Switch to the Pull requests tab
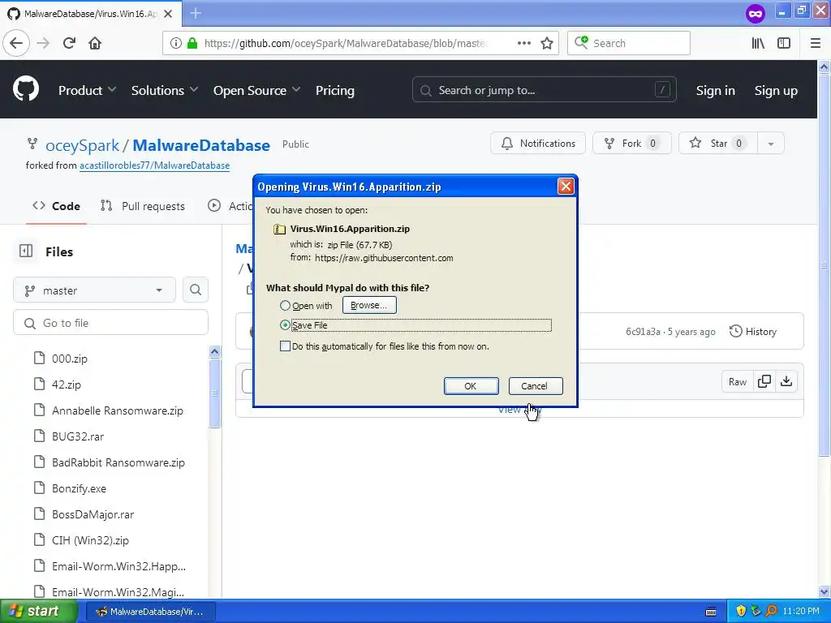The image size is (831, 623). click(x=143, y=206)
